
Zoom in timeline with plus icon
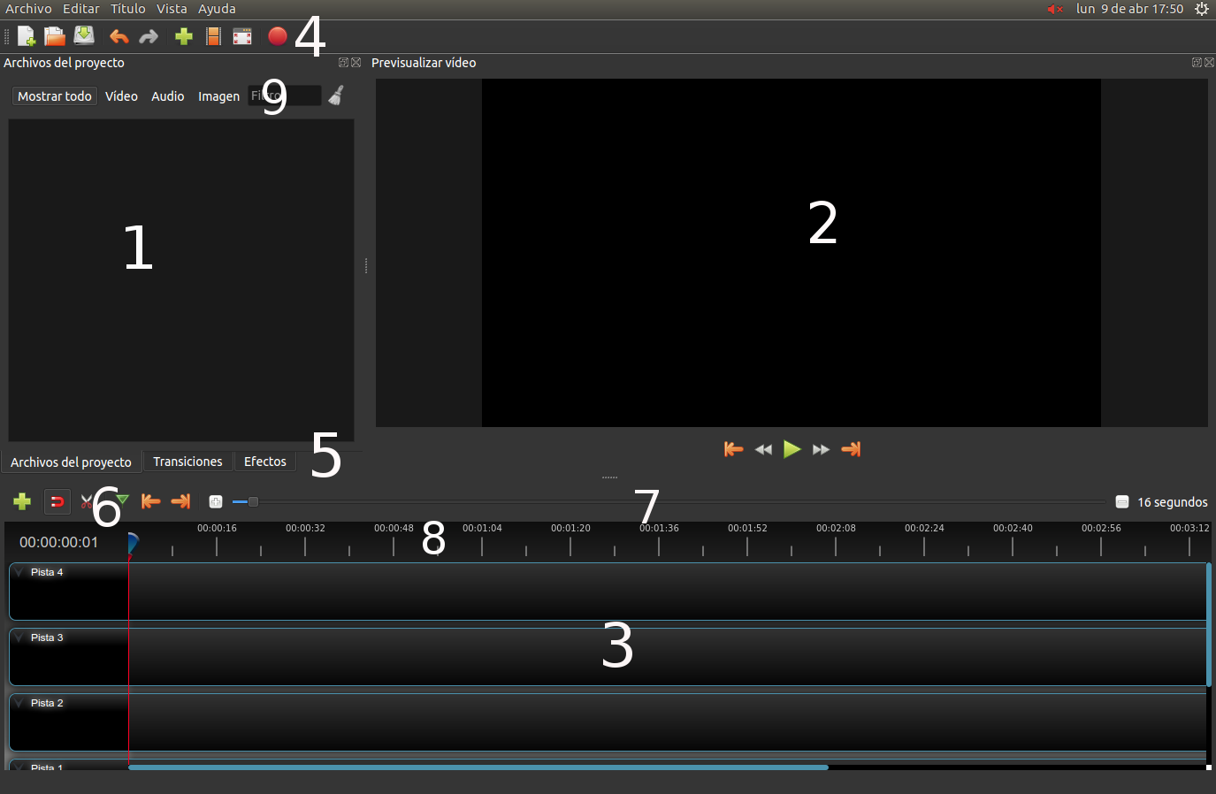click(x=215, y=502)
